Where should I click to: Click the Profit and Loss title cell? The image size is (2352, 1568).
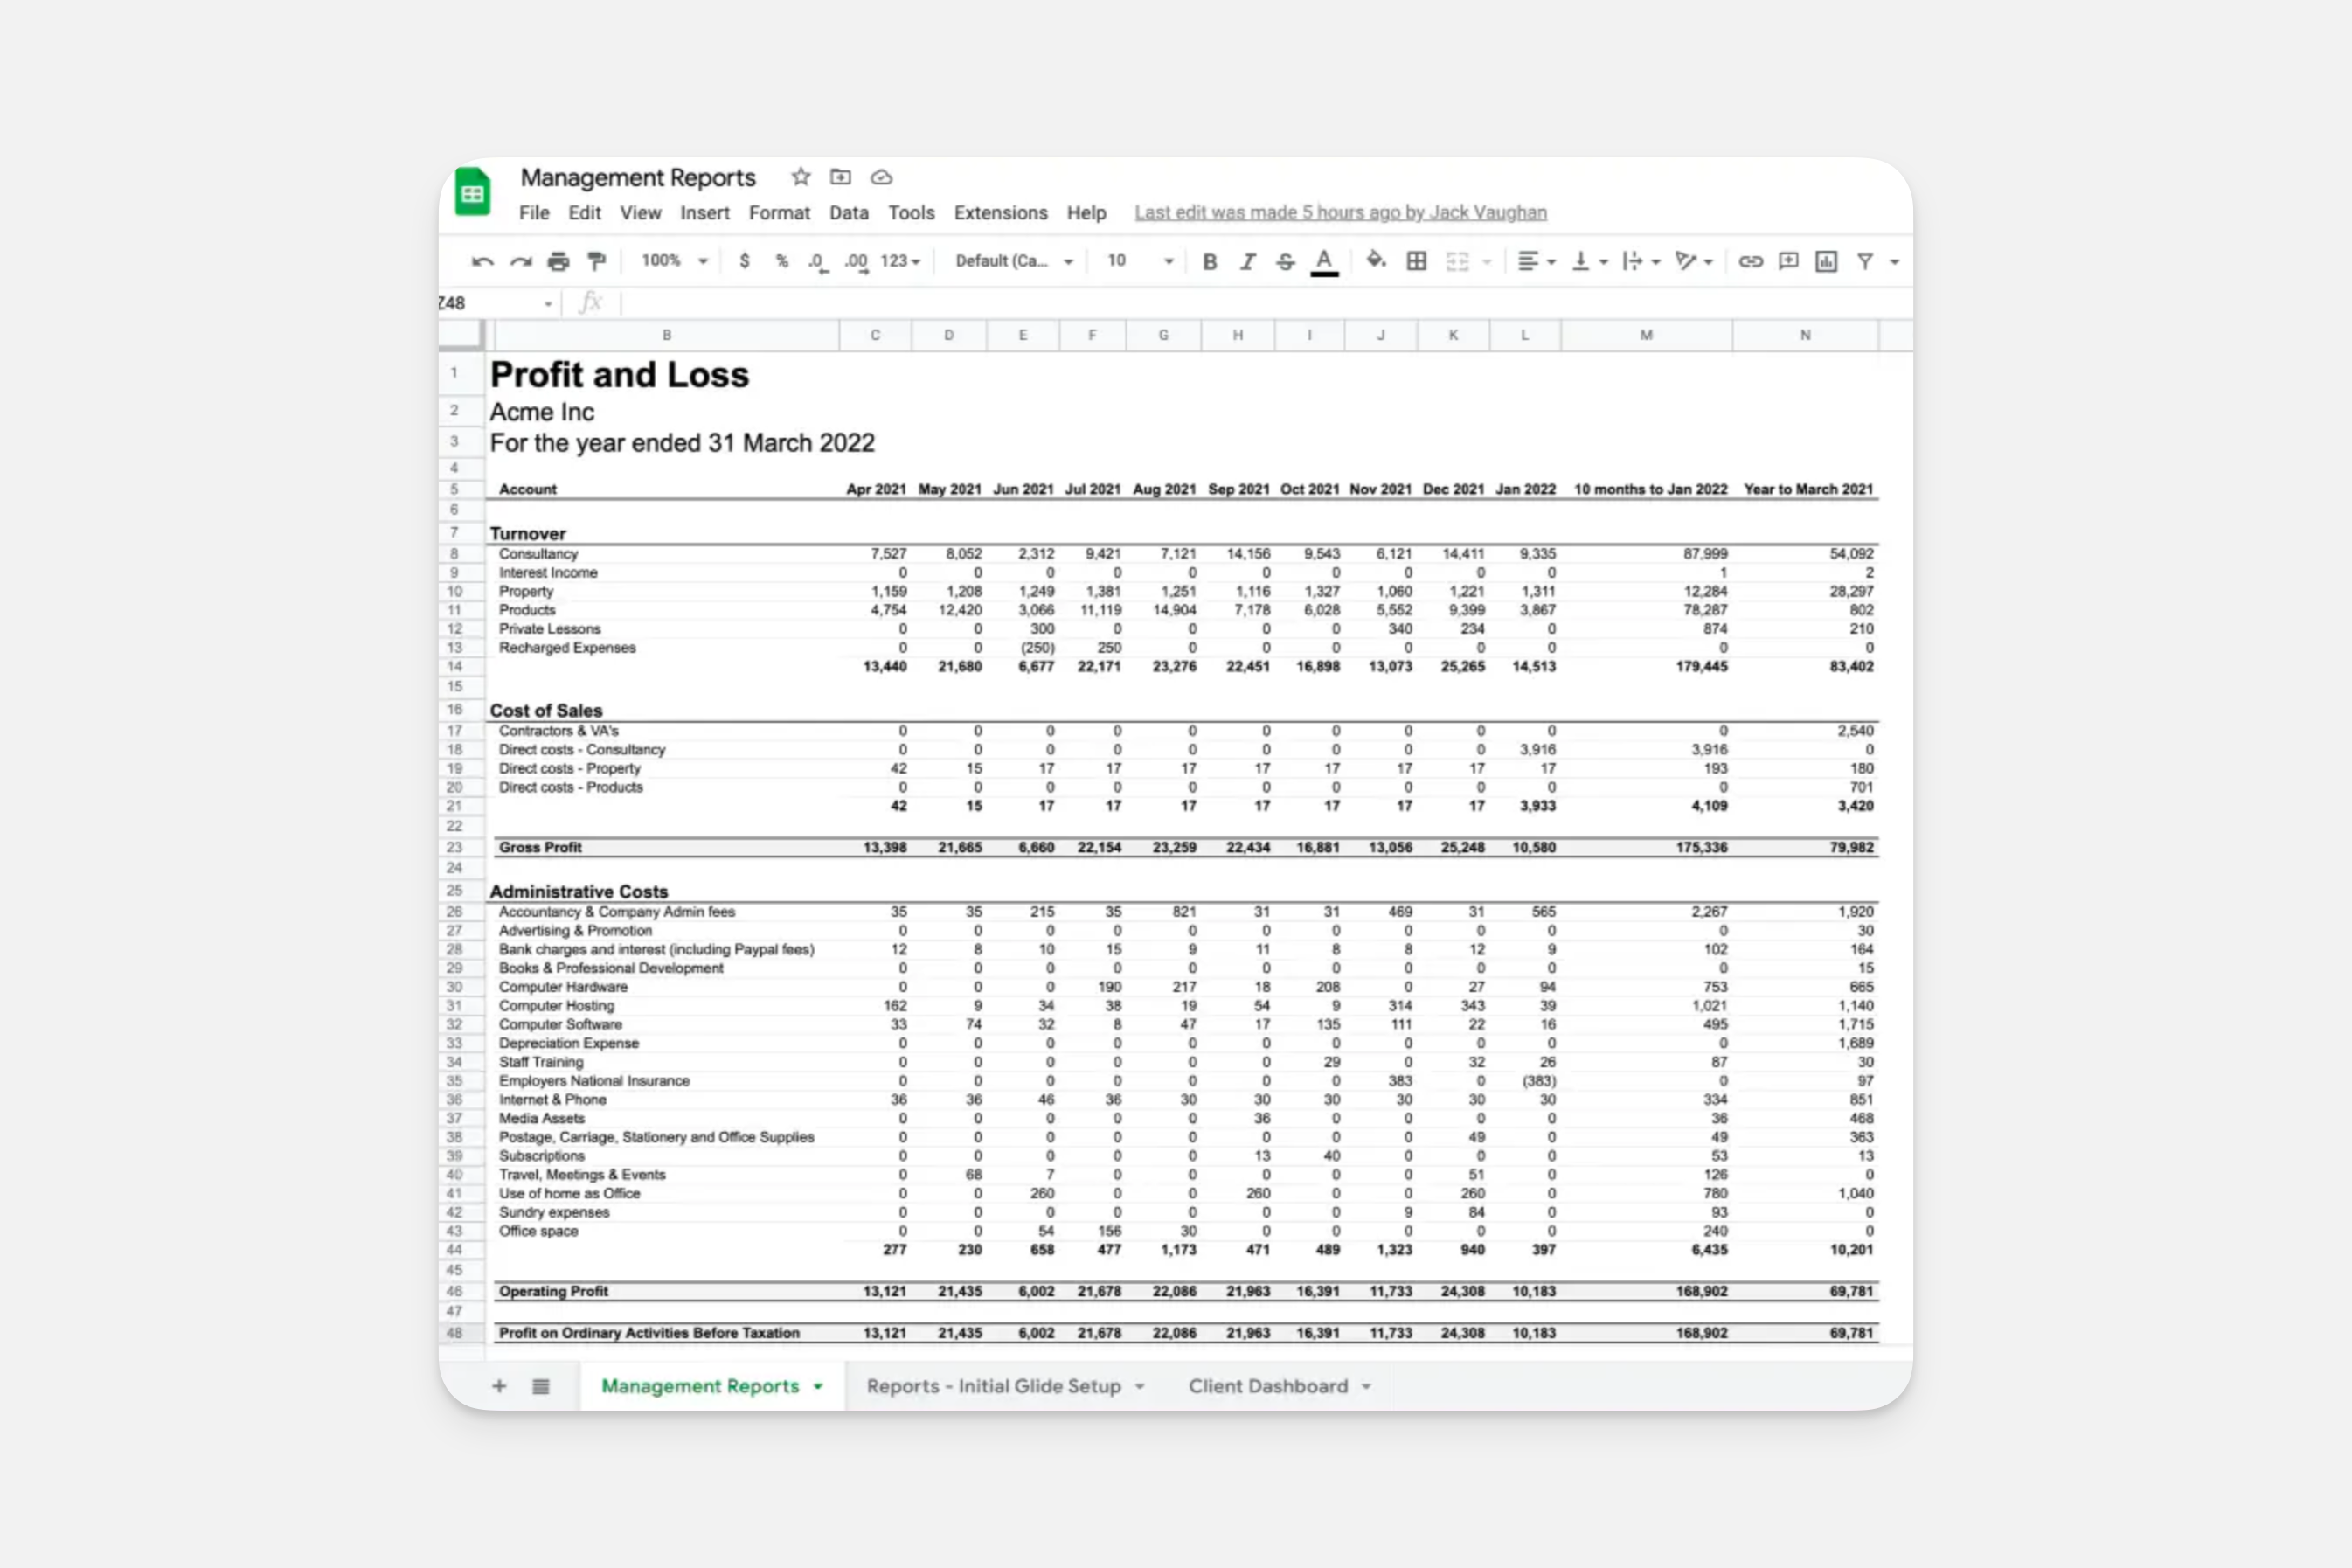click(x=619, y=375)
